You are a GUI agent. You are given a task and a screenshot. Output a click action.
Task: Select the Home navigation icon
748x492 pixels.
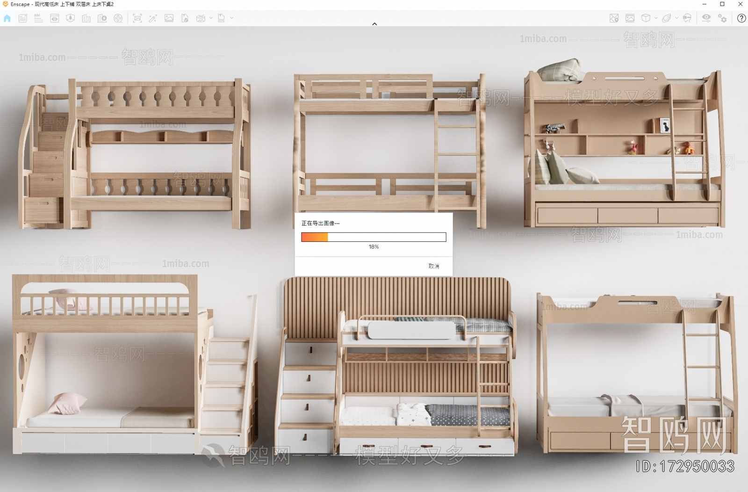[7, 19]
